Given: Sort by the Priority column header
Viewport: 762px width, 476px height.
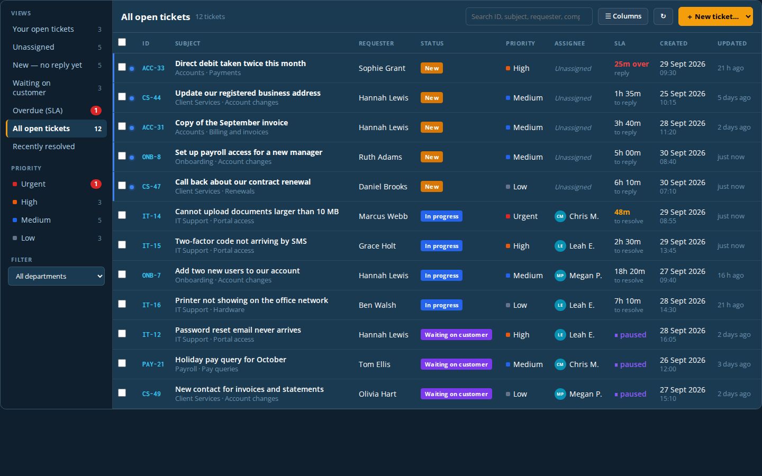Looking at the screenshot, I should pos(520,43).
